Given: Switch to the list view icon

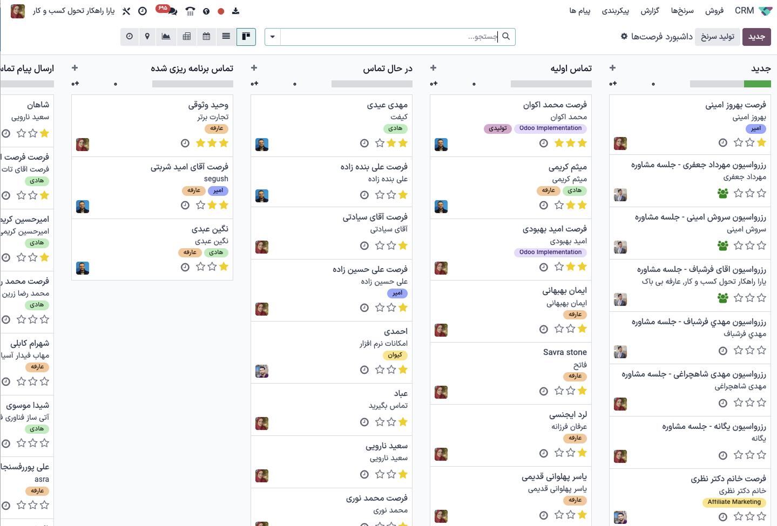Looking at the screenshot, I should point(226,37).
